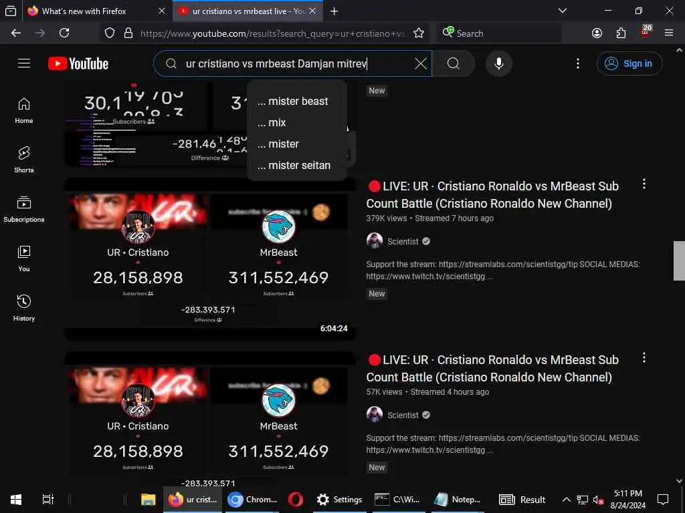
Task: Expand hidden system tray icons
Action: (x=566, y=500)
